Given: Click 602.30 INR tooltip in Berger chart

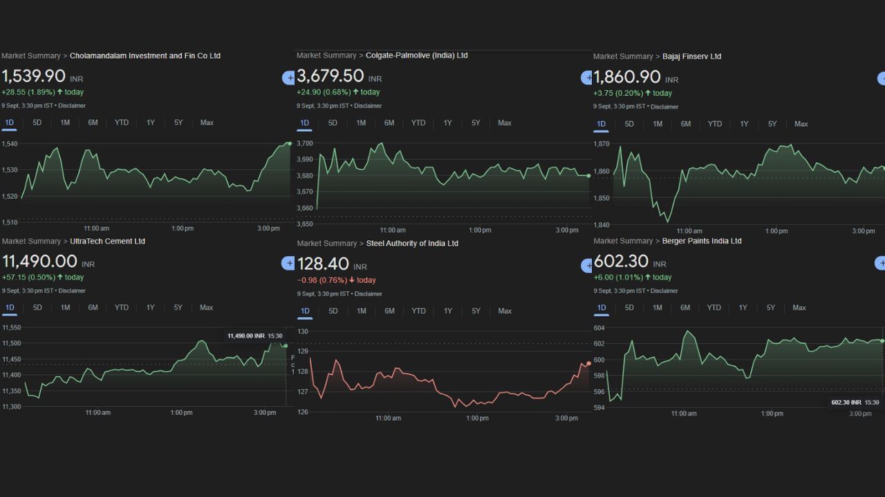Looking at the screenshot, I should click(x=855, y=402).
